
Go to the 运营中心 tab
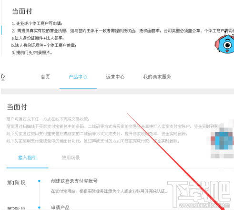tap(115, 77)
